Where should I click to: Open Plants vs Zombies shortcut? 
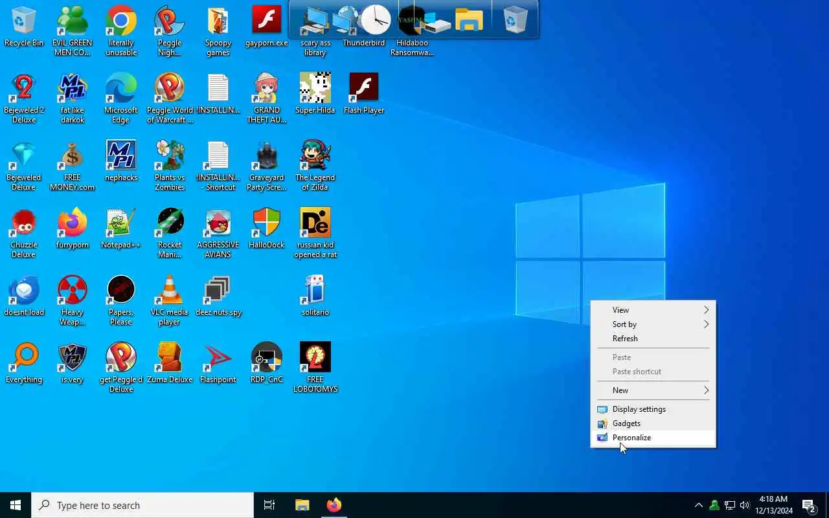pos(170,166)
